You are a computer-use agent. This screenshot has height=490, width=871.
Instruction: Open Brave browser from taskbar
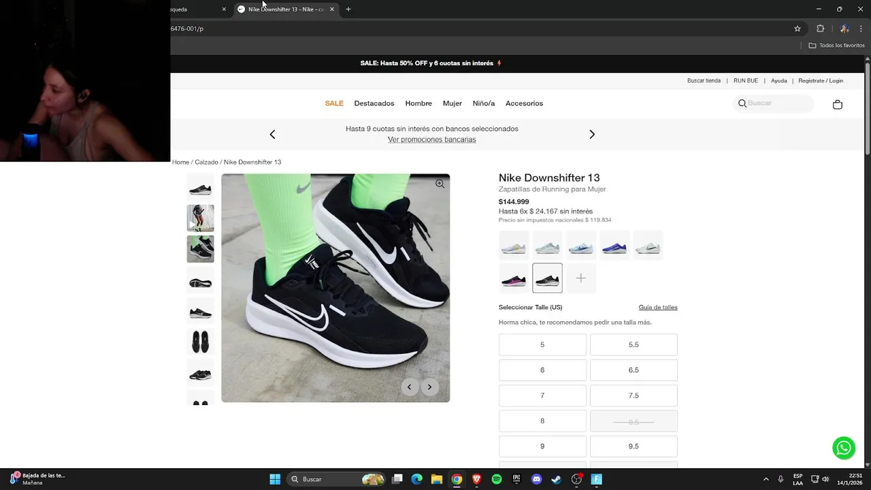pos(476,479)
